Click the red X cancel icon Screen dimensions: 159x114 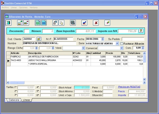click(96, 23)
